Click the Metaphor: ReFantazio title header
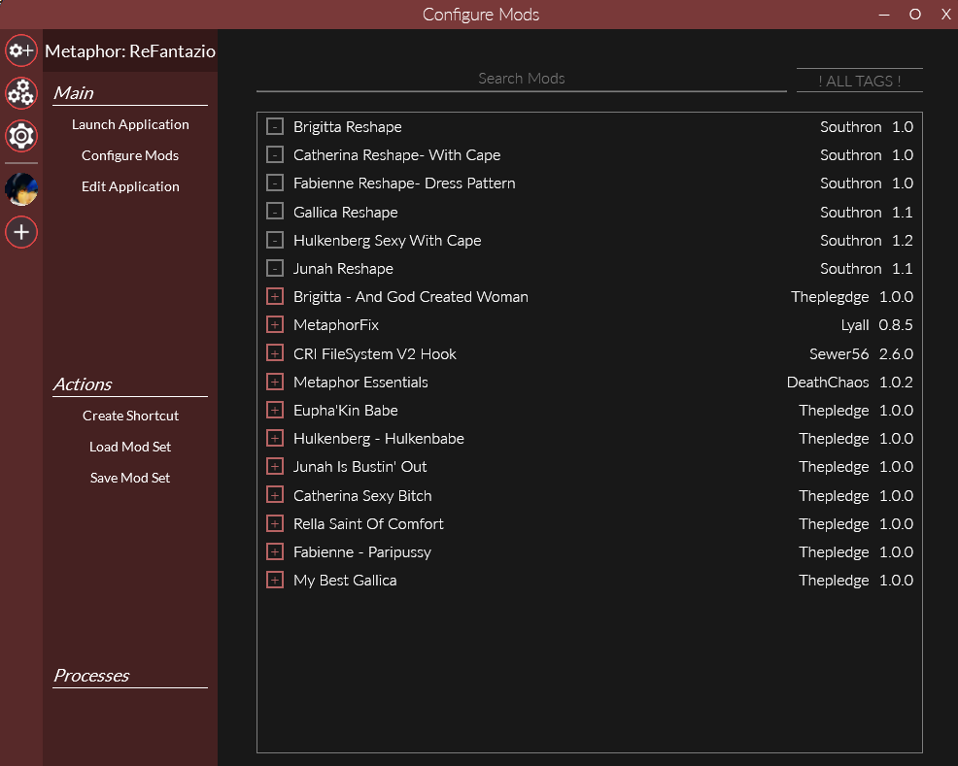This screenshot has width=958, height=766. pyautogui.click(x=130, y=51)
